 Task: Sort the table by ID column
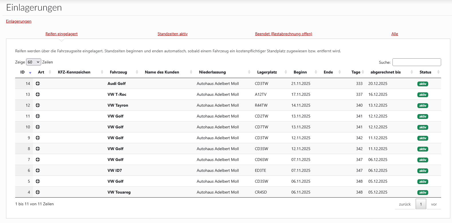click(24, 72)
